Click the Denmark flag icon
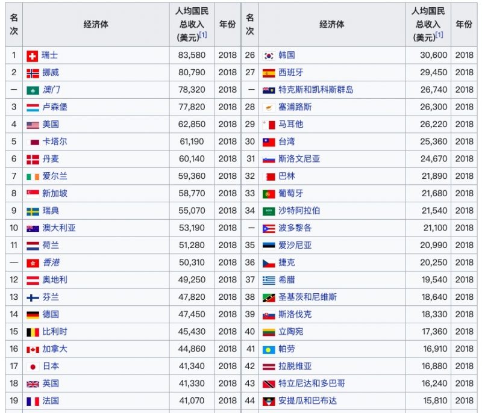This screenshot has width=482, height=413. [x=33, y=160]
